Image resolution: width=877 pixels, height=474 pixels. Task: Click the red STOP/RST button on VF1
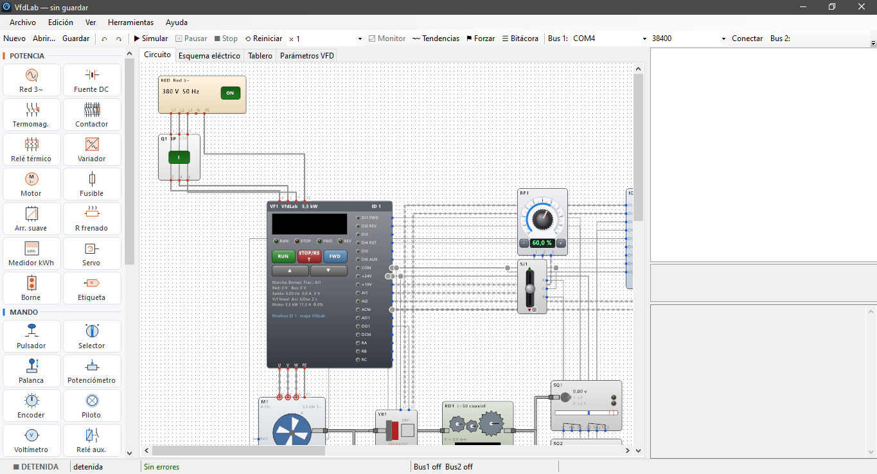pos(309,256)
